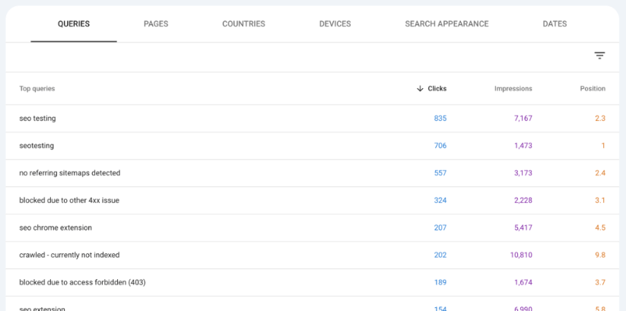Click the 10,810 impressions value

(x=520, y=255)
